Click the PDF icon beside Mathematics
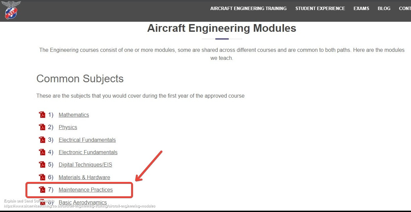This screenshot has width=411, height=212. point(42,115)
